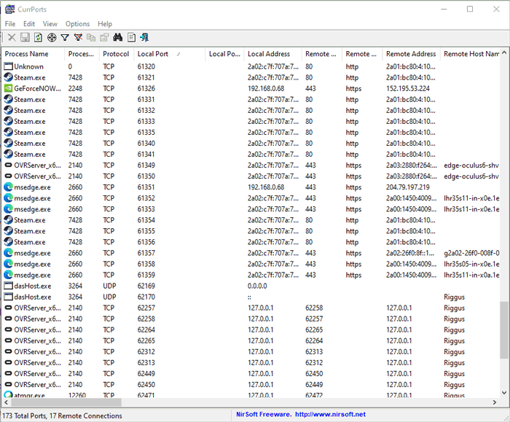Click the msedge icon in port 61351 row

pyautogui.click(x=8, y=187)
